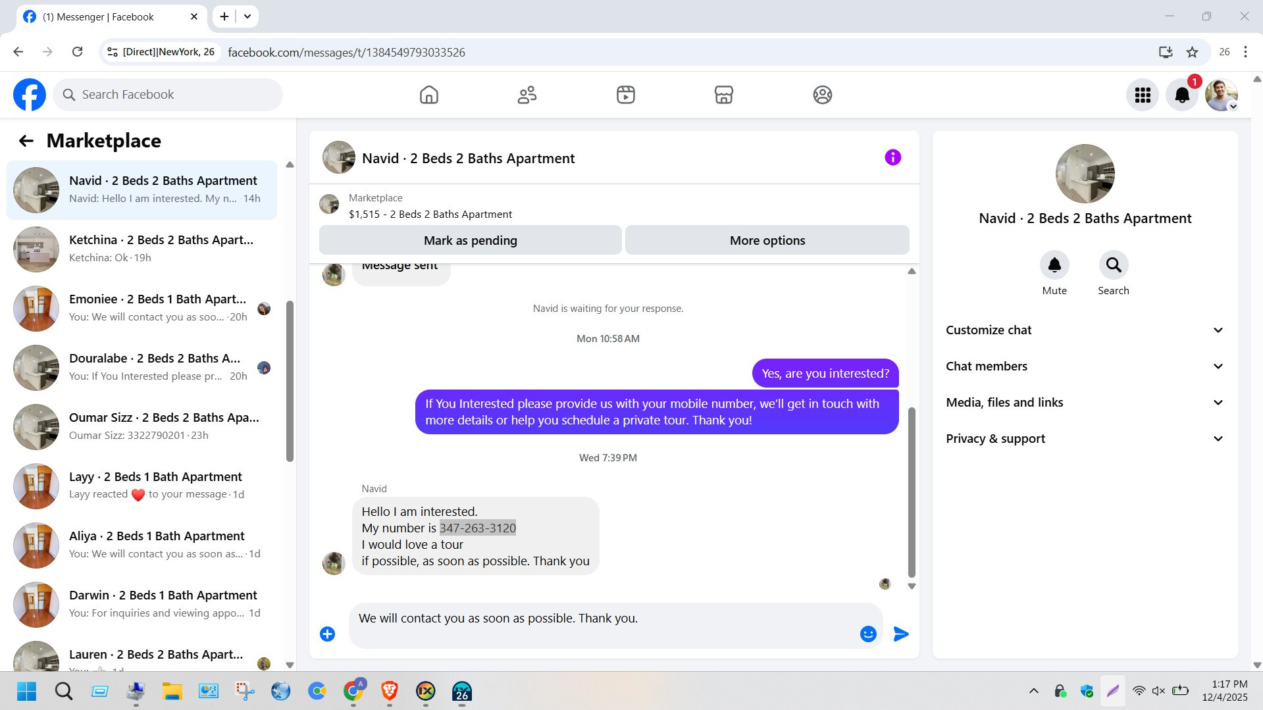Open more actions plus icon in composer
Screen dimensions: 1263x710
pos(327,634)
